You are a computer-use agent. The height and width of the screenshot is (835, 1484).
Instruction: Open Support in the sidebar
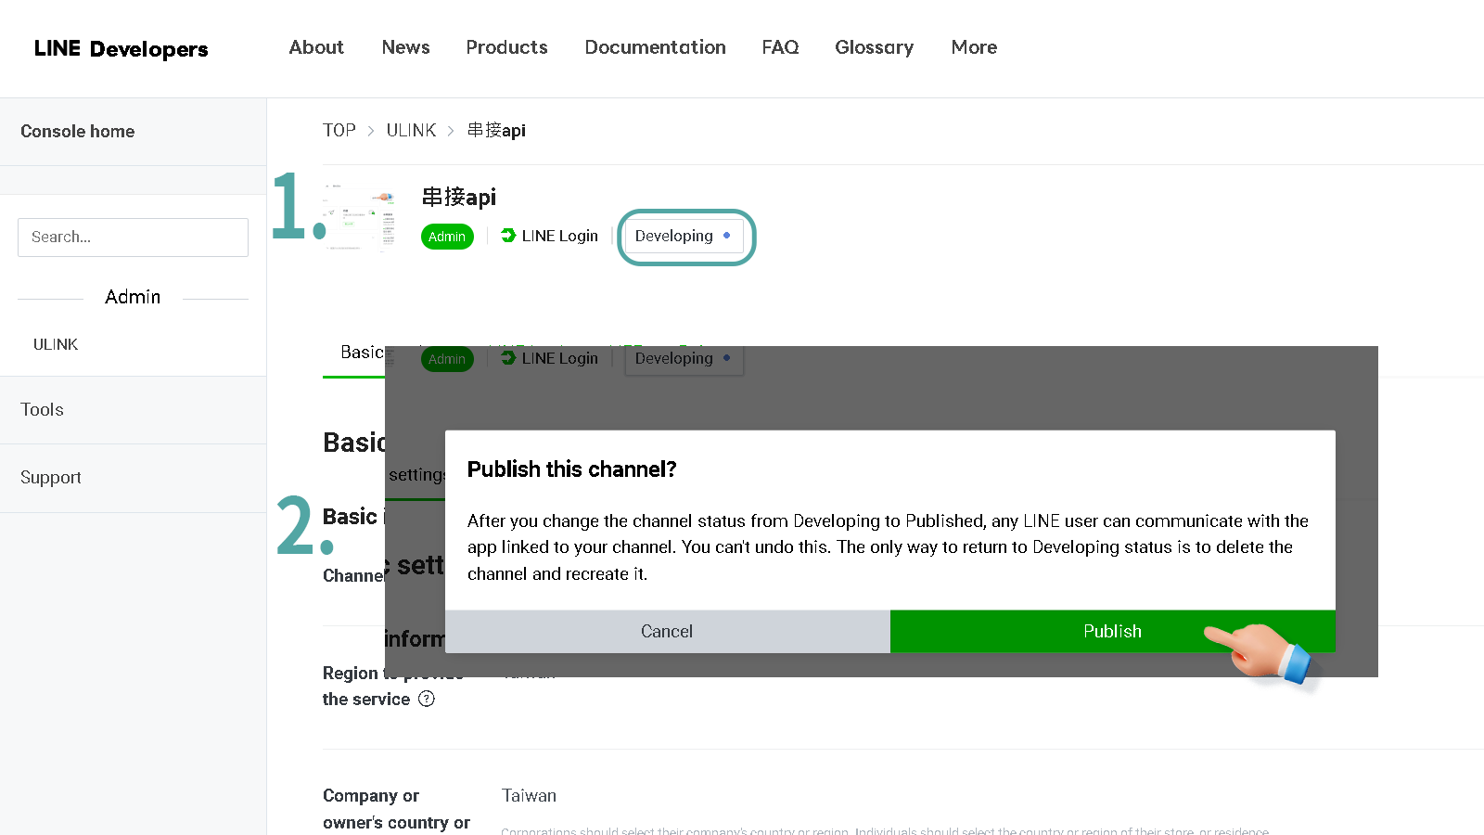click(x=51, y=478)
